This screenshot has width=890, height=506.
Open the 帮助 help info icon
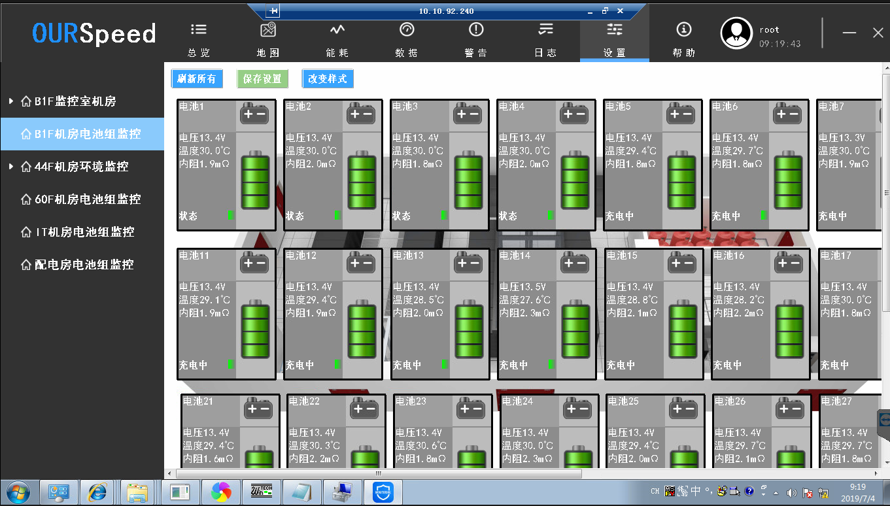684,30
